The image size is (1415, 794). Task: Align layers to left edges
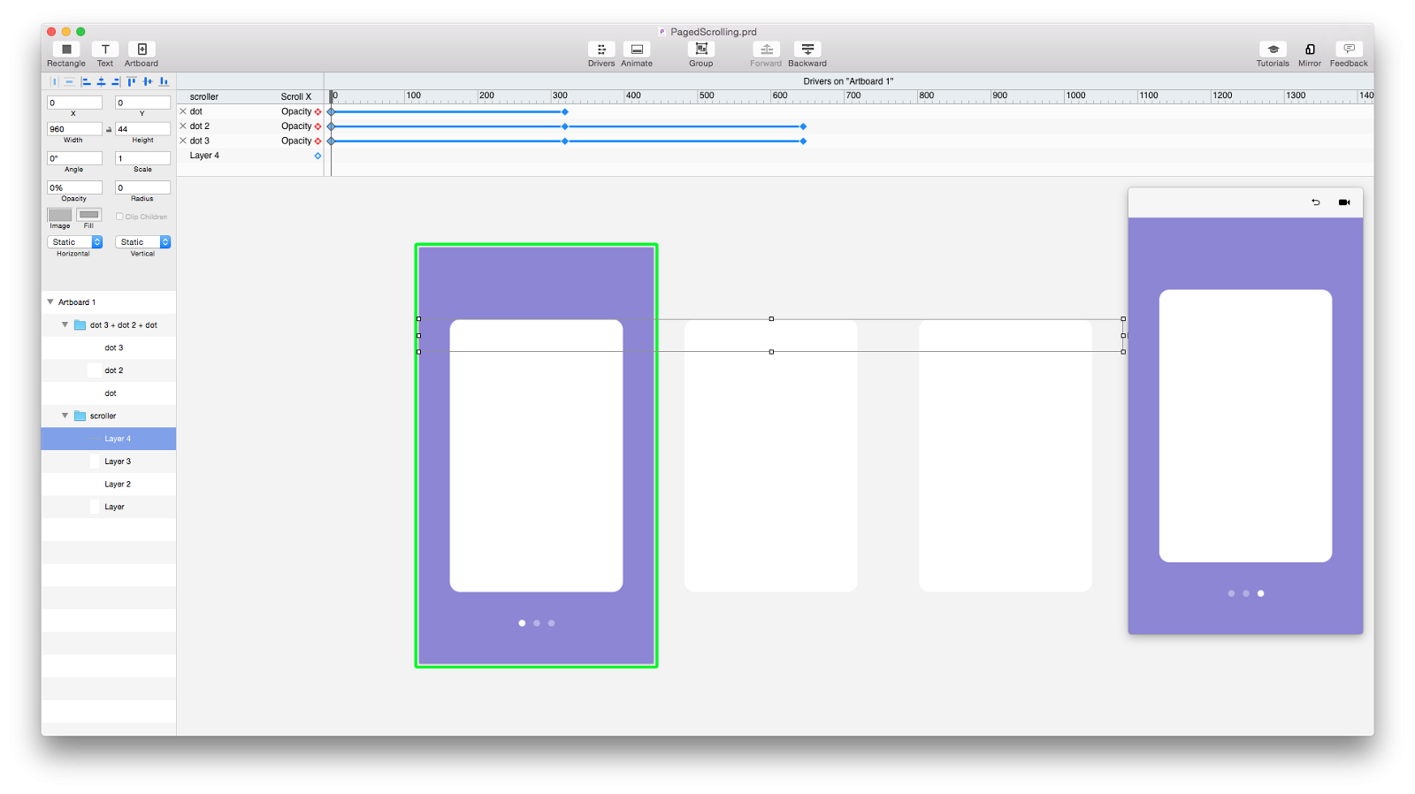pyautogui.click(x=86, y=81)
